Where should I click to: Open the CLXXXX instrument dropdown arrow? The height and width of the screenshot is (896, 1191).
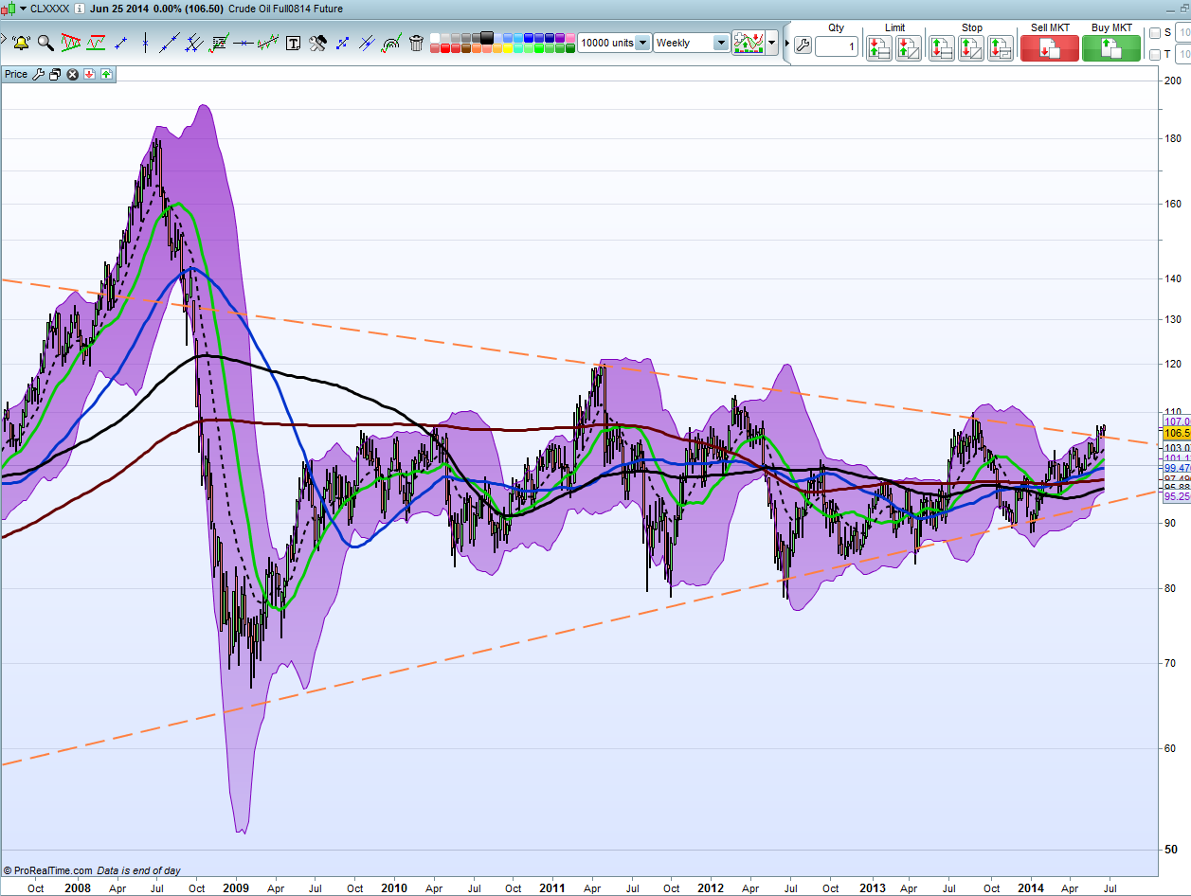pyautogui.click(x=23, y=9)
